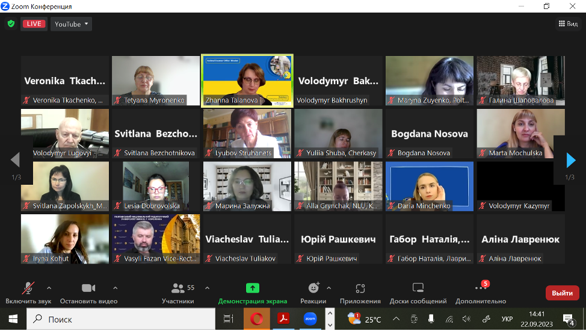
Task: Expand audio settings arrow next to microphone
Action: pos(49,288)
